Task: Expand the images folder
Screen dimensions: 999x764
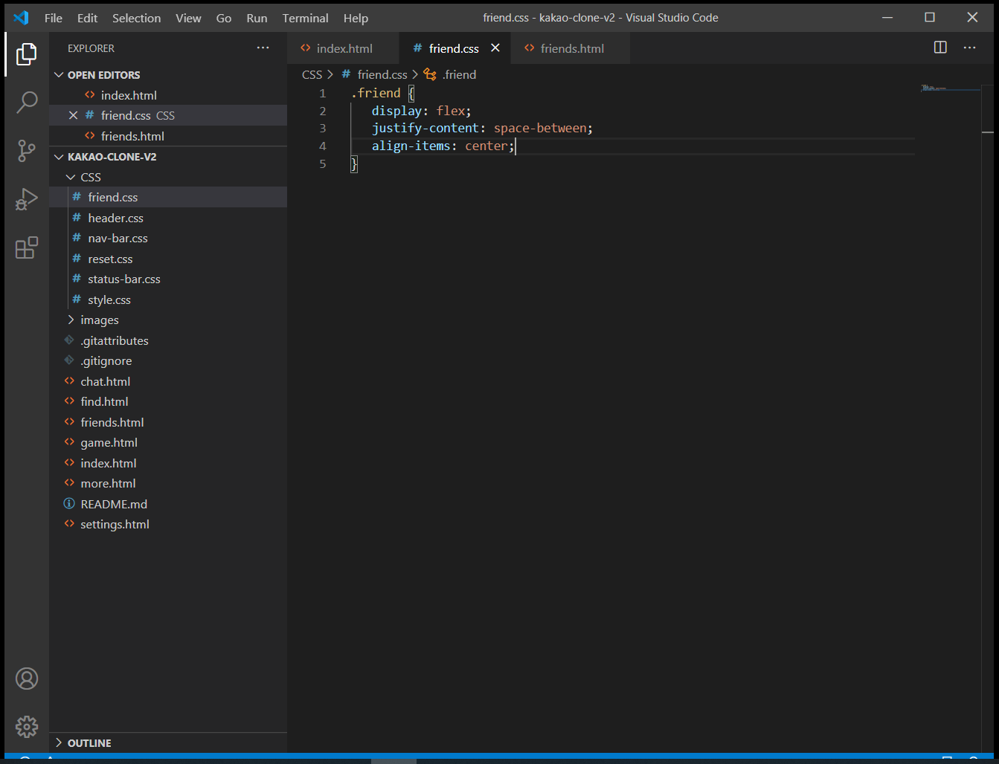Action: pyautogui.click(x=71, y=320)
